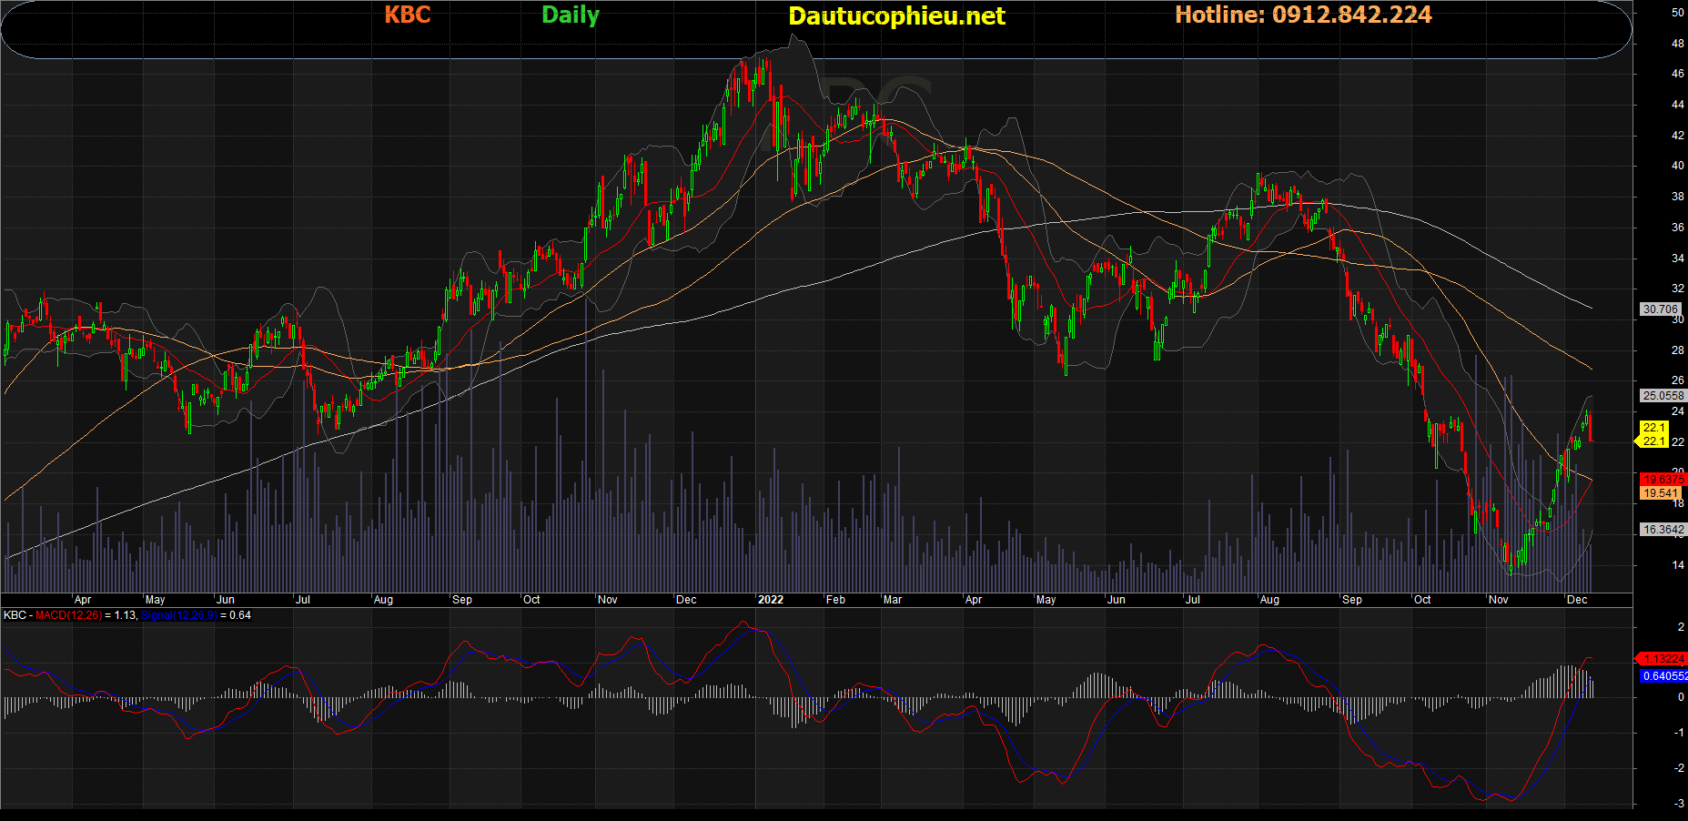Click the 46 value on price axis
This screenshot has width=1688, height=821.
(x=1677, y=74)
